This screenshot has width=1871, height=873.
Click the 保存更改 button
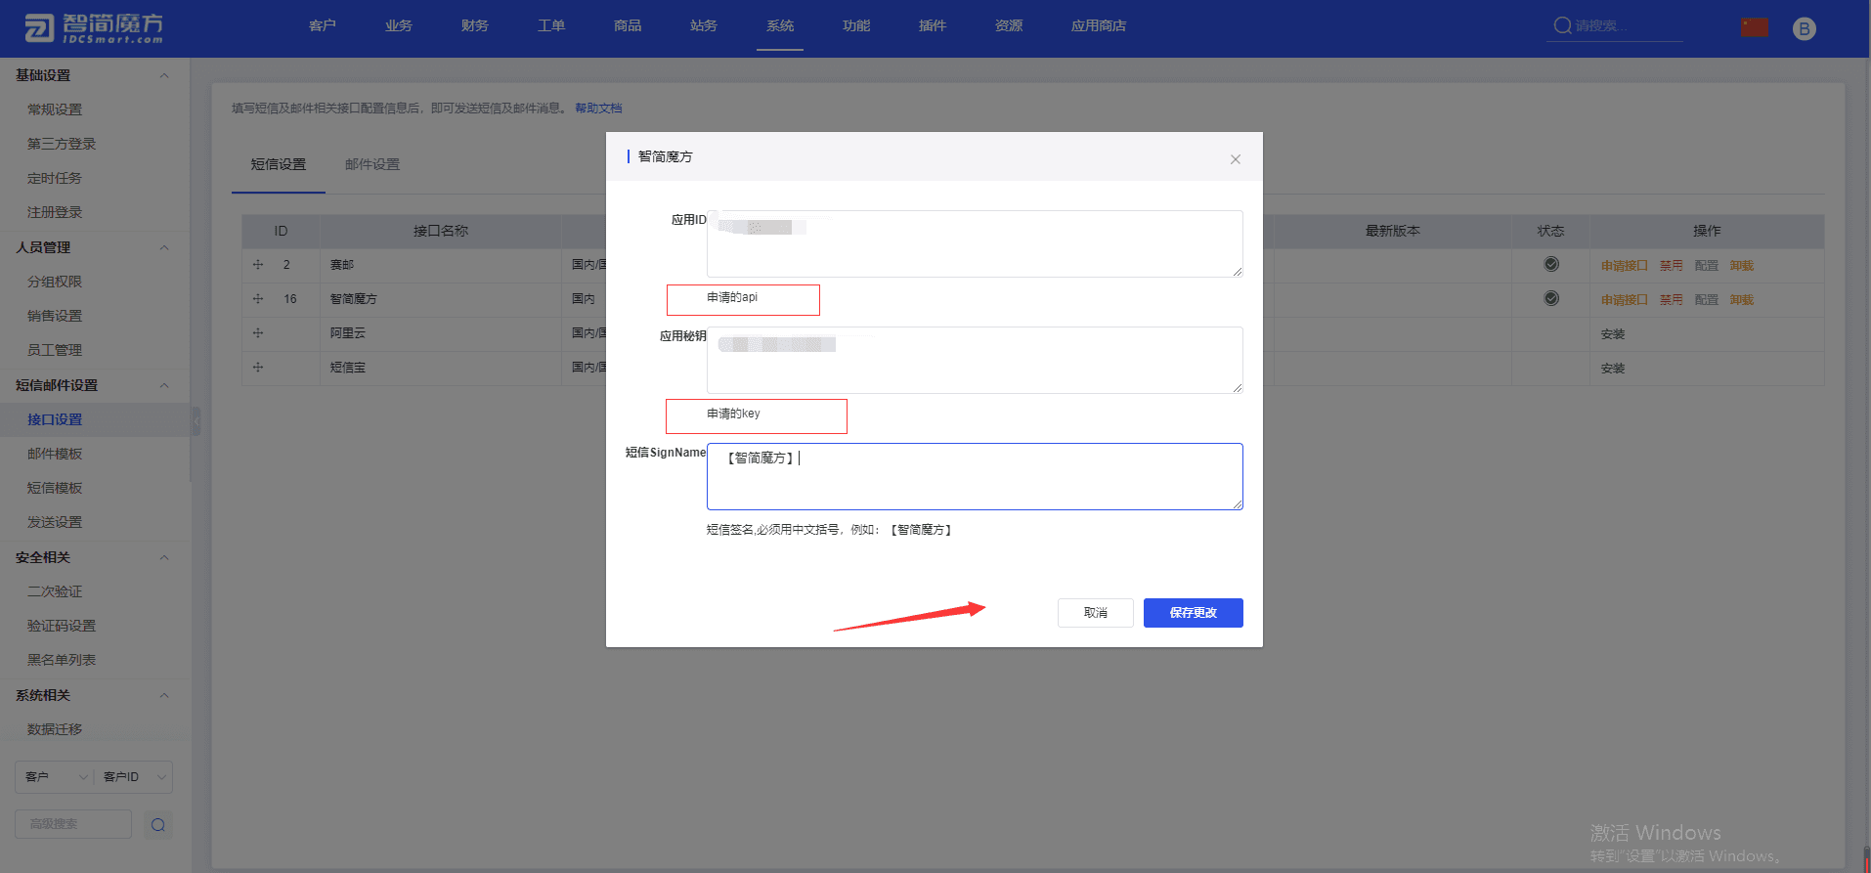pos(1194,613)
